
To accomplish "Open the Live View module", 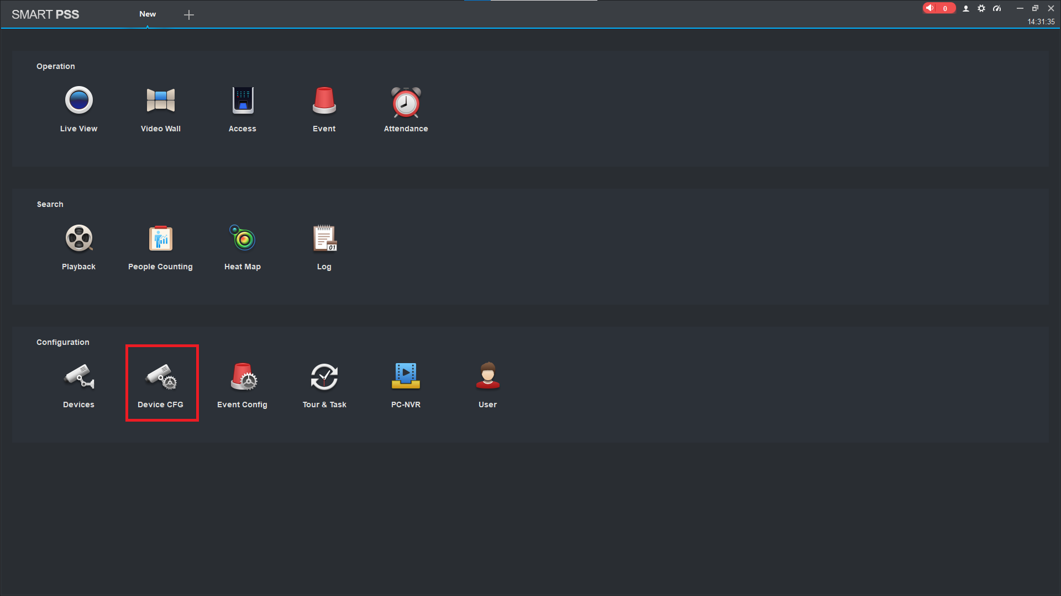I will click(x=78, y=109).
